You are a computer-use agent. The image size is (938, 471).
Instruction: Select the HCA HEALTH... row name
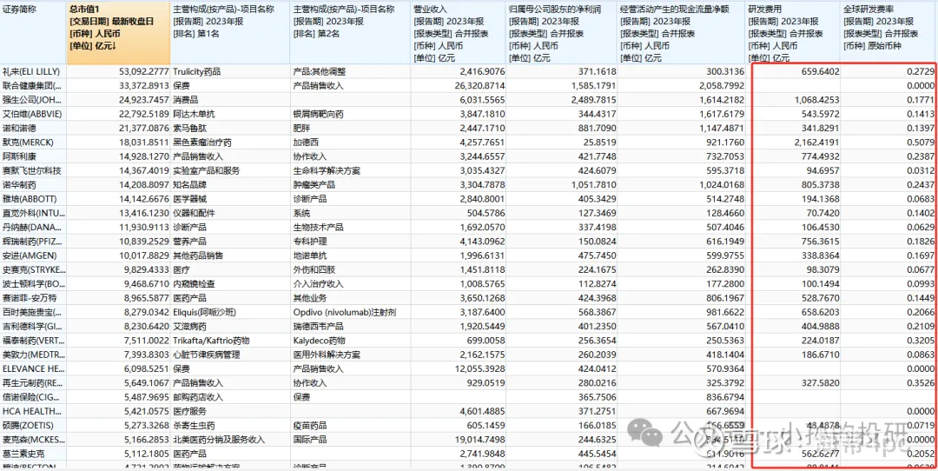tap(32, 411)
